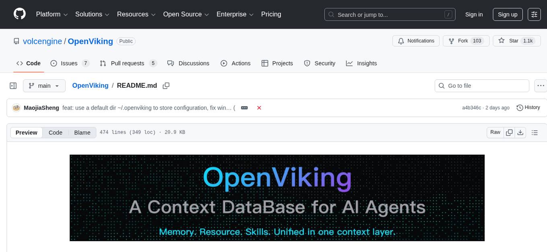Open the README outline list icon
547x252 pixels.
tap(535, 132)
